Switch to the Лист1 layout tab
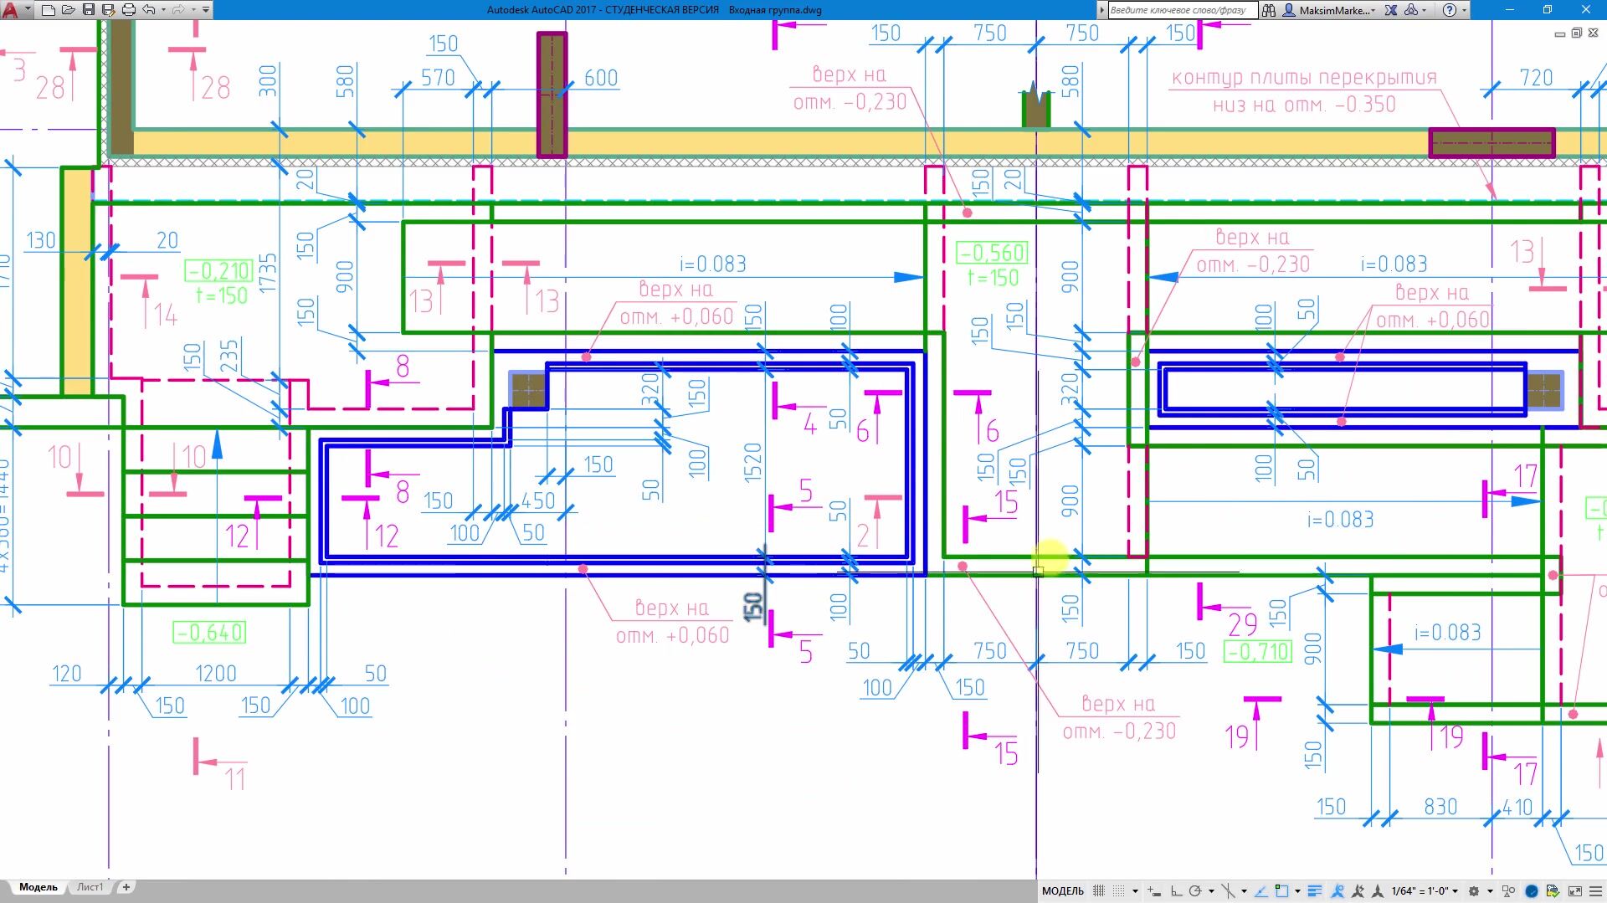This screenshot has width=1607, height=903. (x=90, y=887)
